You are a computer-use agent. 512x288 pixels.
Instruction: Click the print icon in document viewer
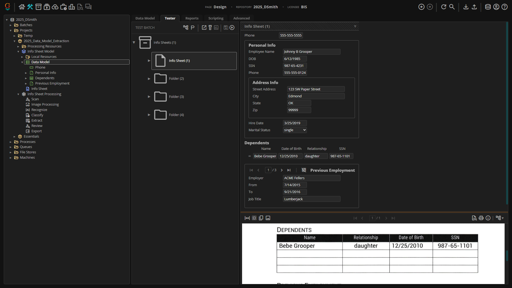tap(481, 218)
